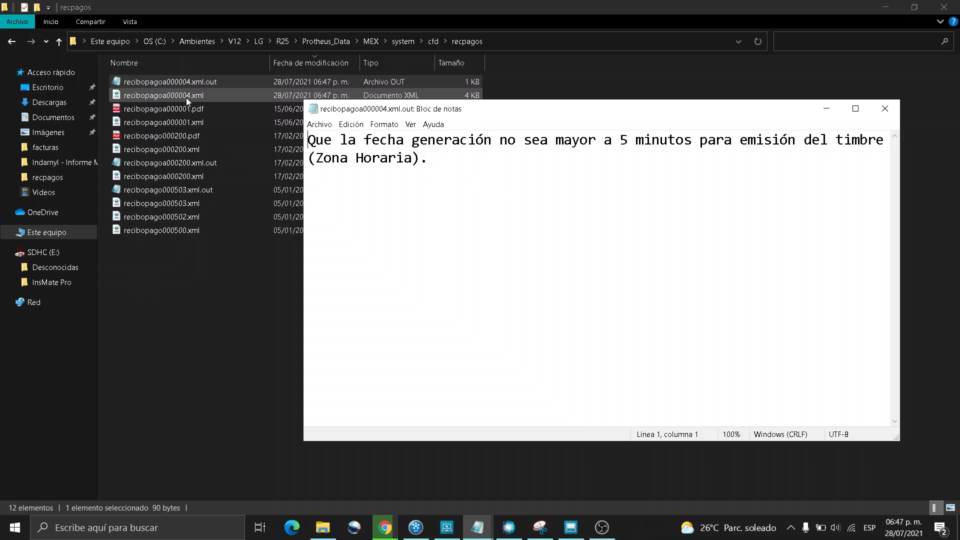Click the search magnifier icon in Explorer
960x540 pixels.
pyautogui.click(x=944, y=41)
